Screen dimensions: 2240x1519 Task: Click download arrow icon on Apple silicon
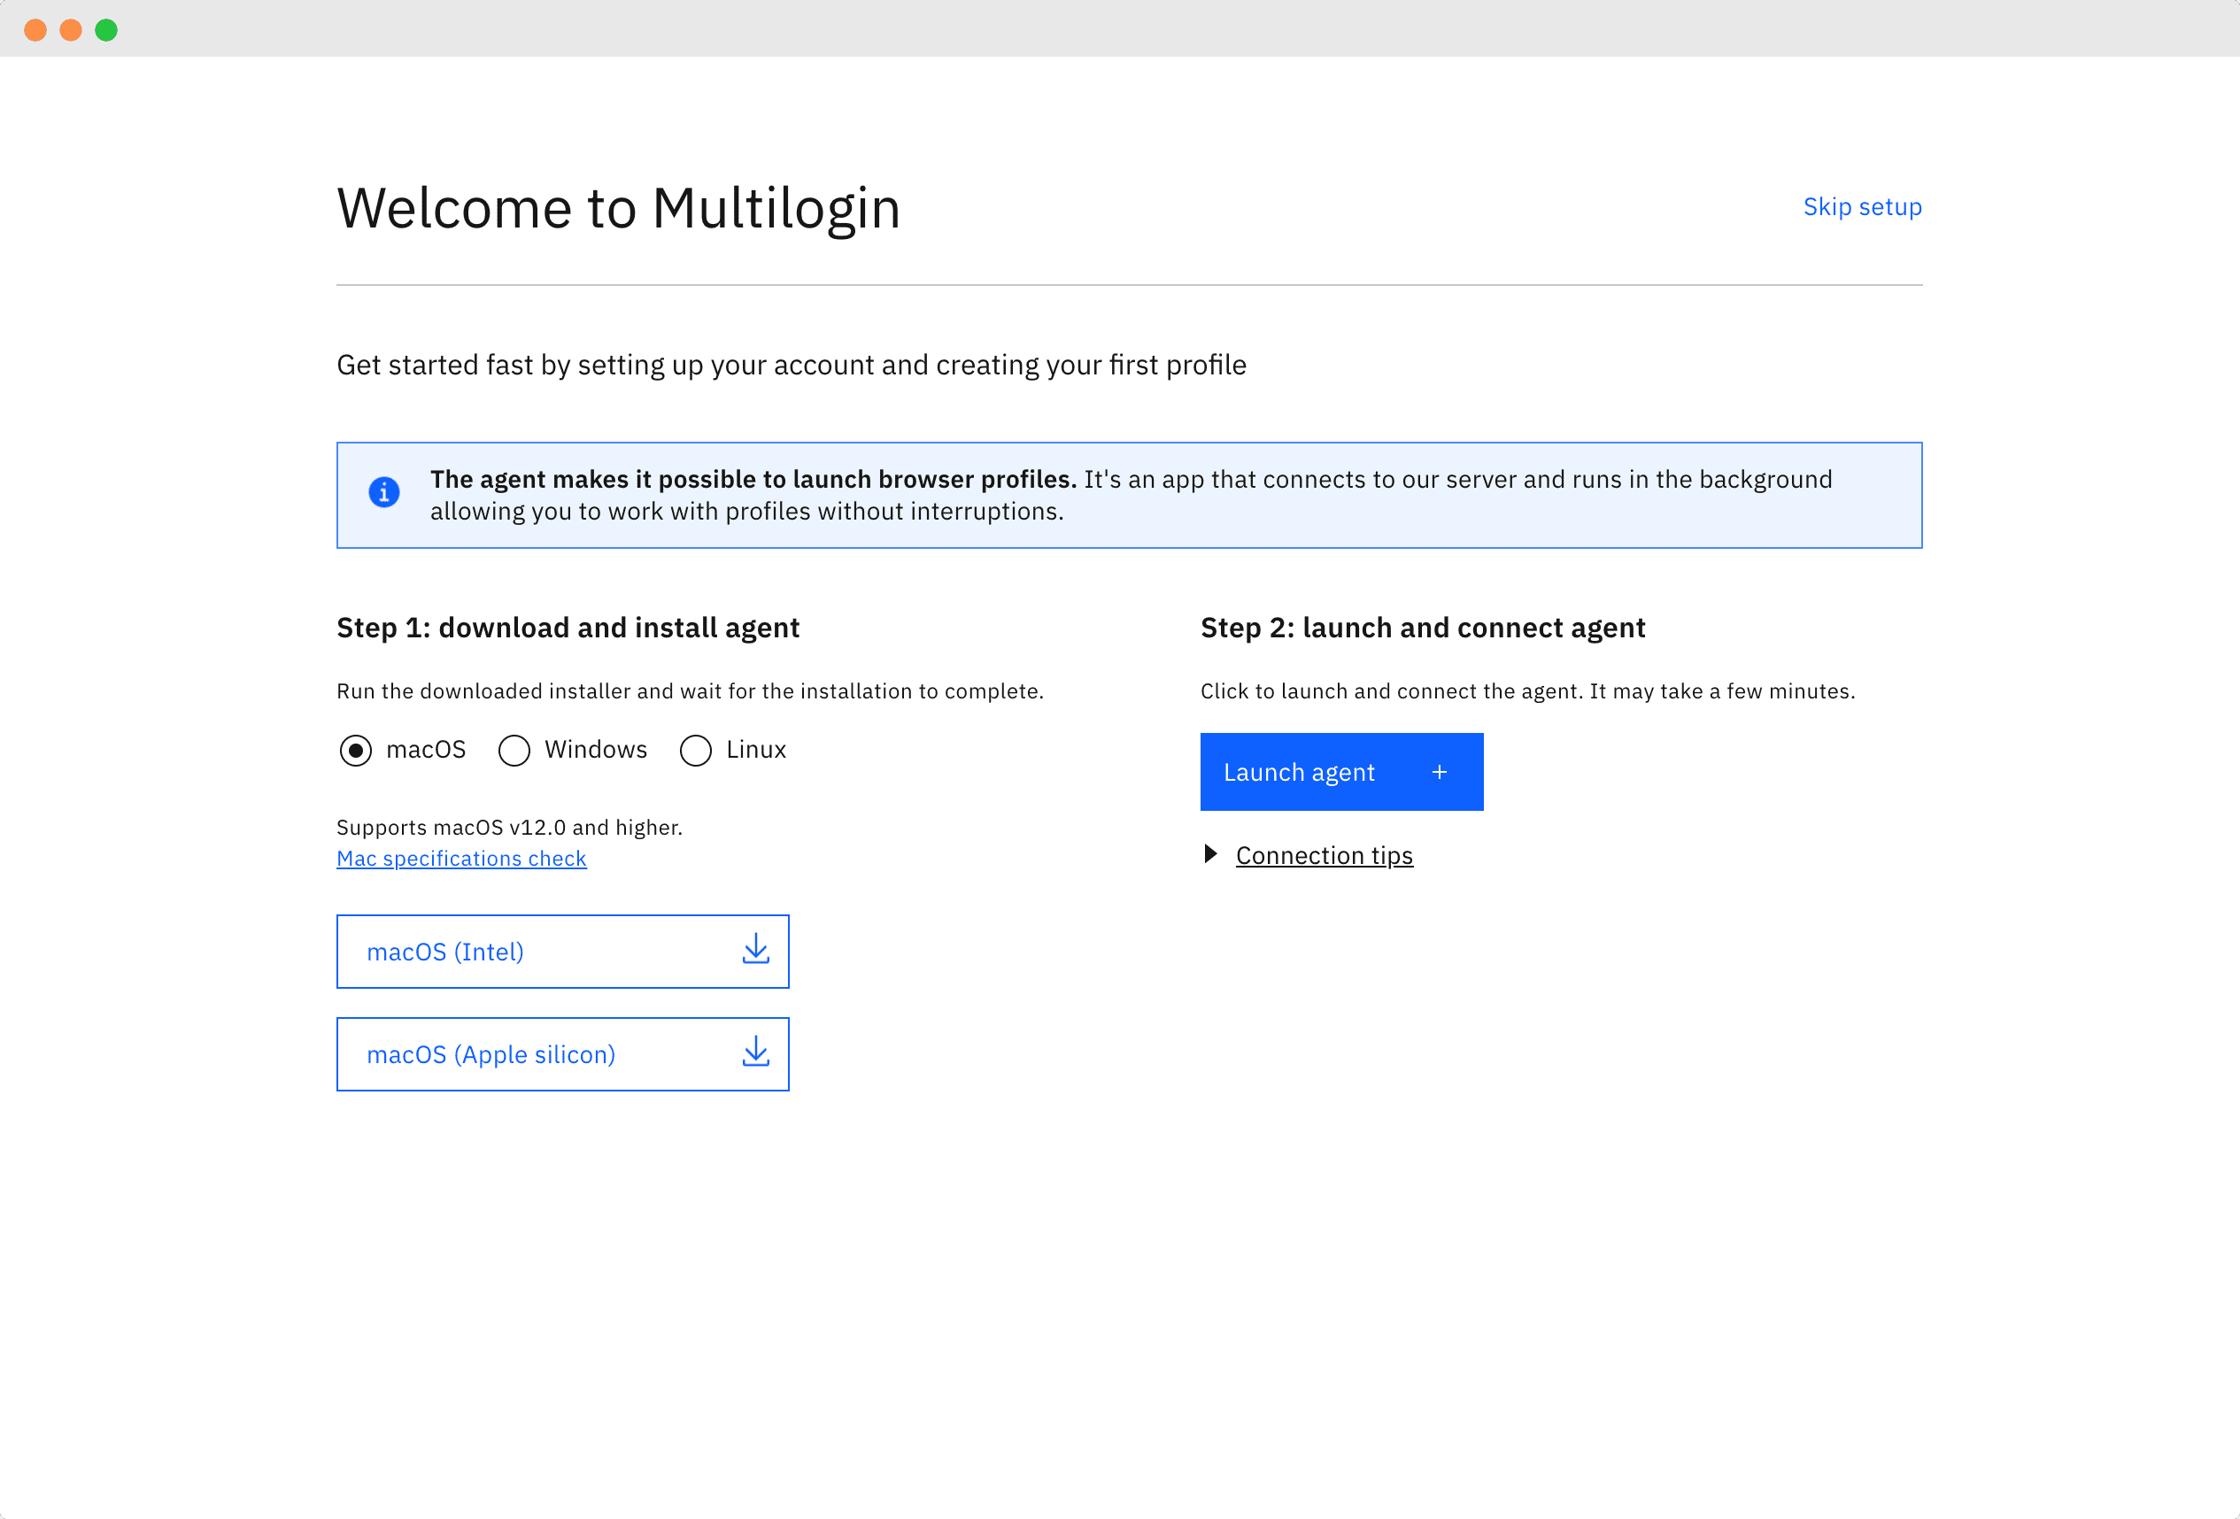[x=755, y=1053]
